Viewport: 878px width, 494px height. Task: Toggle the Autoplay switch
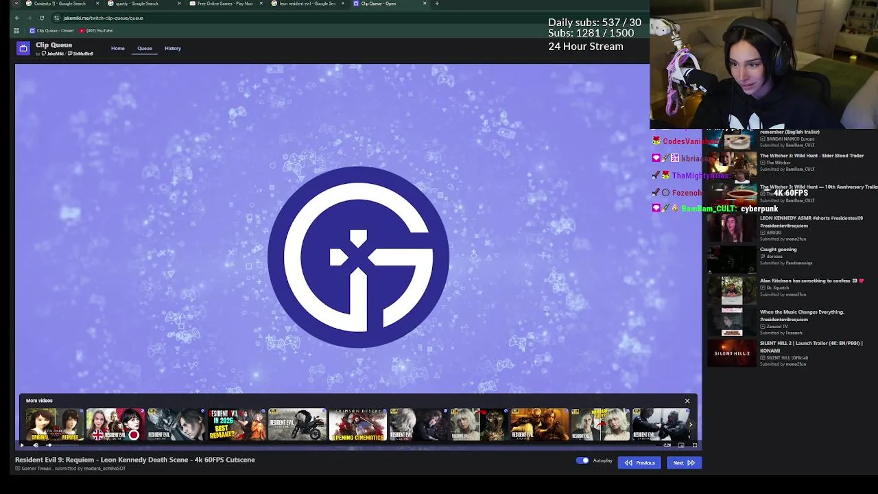tap(582, 460)
